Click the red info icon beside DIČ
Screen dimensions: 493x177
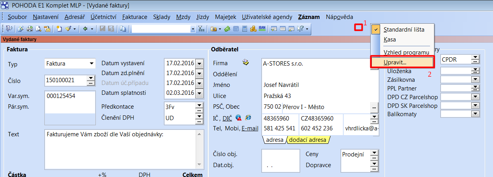click(239, 117)
